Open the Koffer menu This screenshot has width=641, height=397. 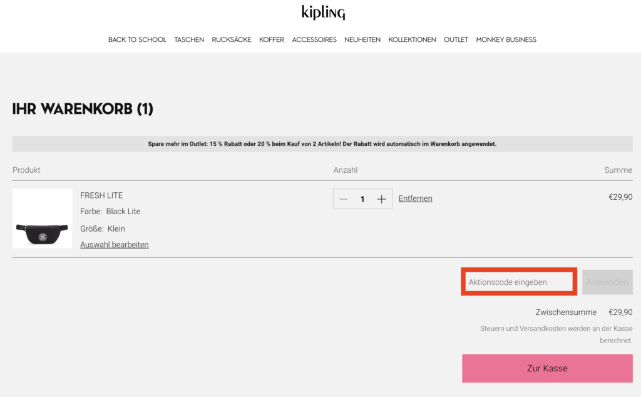pyautogui.click(x=272, y=39)
